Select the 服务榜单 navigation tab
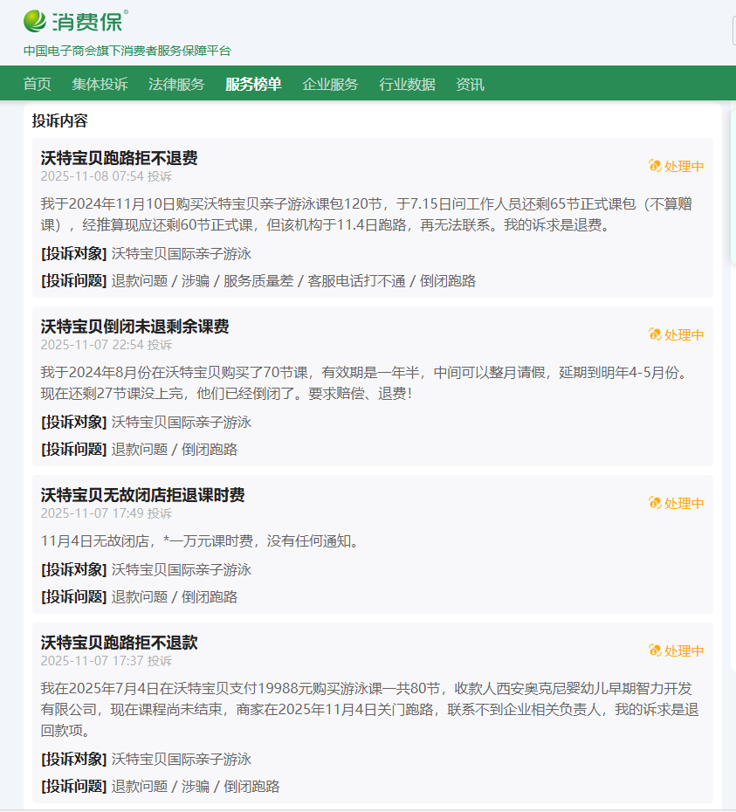 coord(253,85)
